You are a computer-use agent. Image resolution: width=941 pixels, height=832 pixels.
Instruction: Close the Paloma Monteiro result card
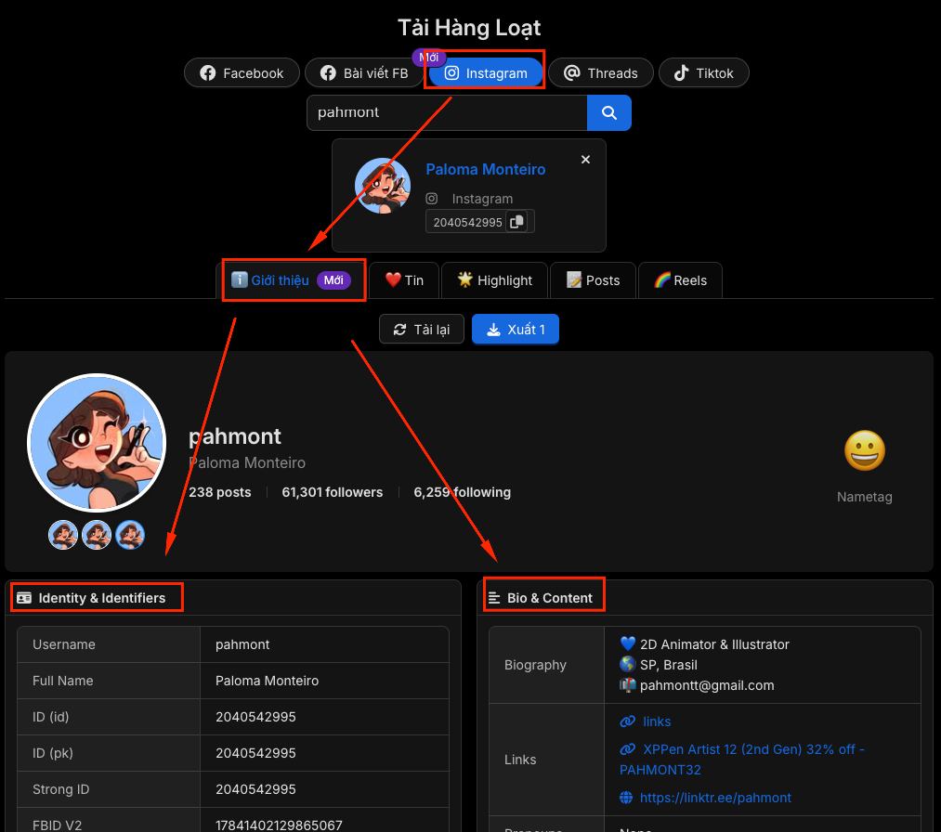tap(585, 160)
